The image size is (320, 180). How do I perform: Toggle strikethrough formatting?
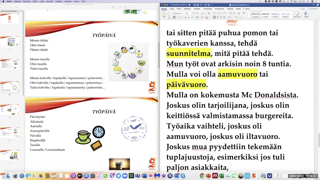point(185,17)
